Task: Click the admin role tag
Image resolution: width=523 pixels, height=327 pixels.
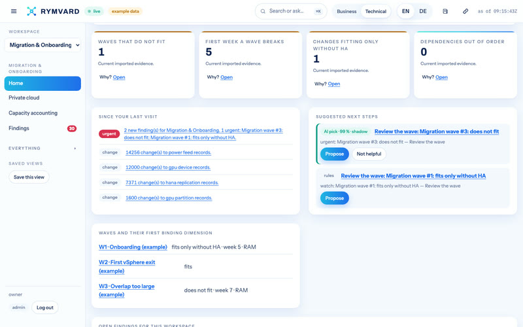Action: click(19, 307)
